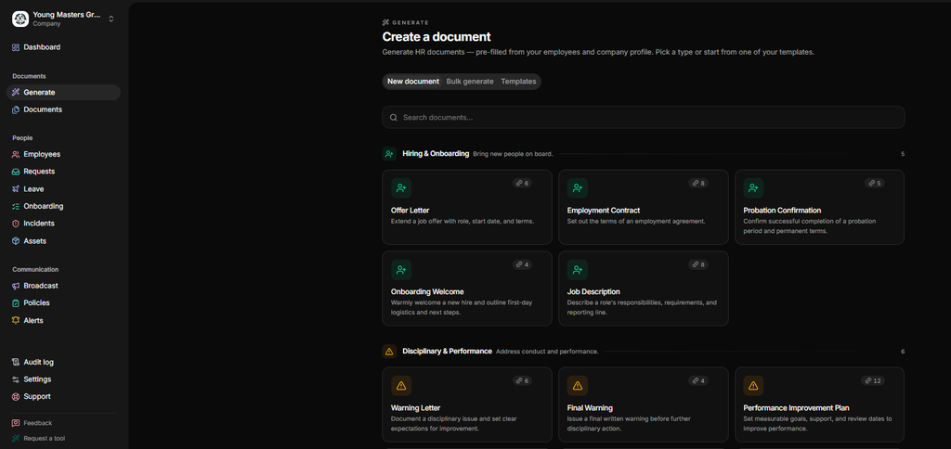Open the Assets cube icon
The image size is (951, 449).
(16, 241)
